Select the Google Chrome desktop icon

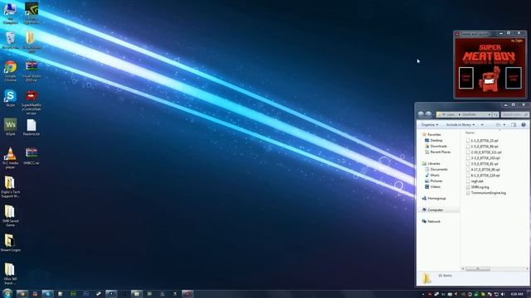pyautogui.click(x=10, y=71)
